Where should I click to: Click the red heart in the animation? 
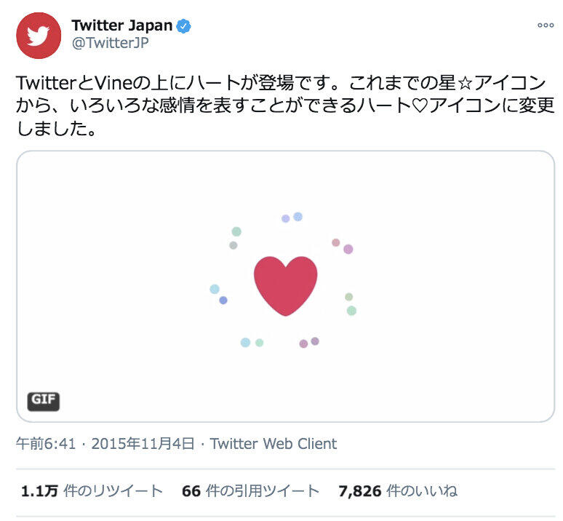285,285
